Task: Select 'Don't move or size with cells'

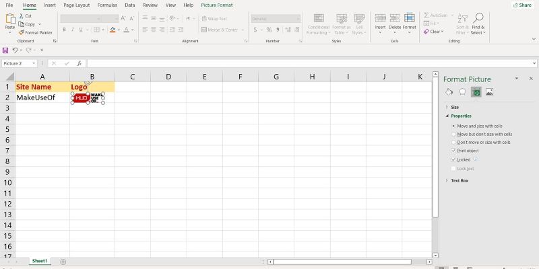Action: coord(453,142)
